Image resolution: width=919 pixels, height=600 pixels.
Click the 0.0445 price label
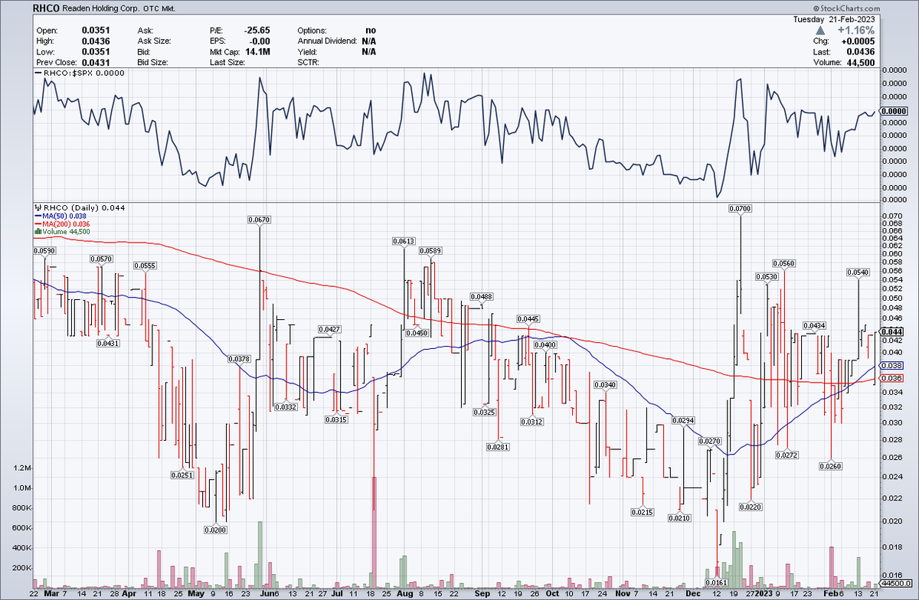click(x=528, y=318)
